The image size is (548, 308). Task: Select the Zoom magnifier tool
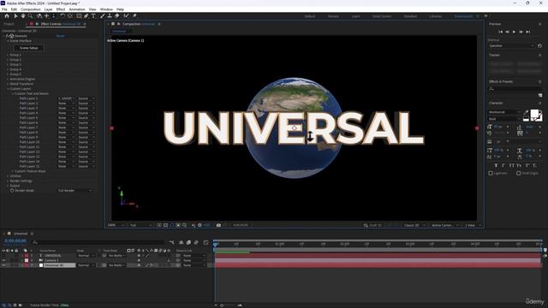pos(31,16)
